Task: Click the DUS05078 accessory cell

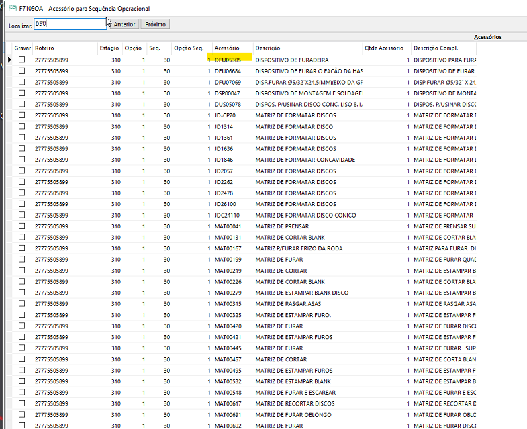Action: coord(228,104)
